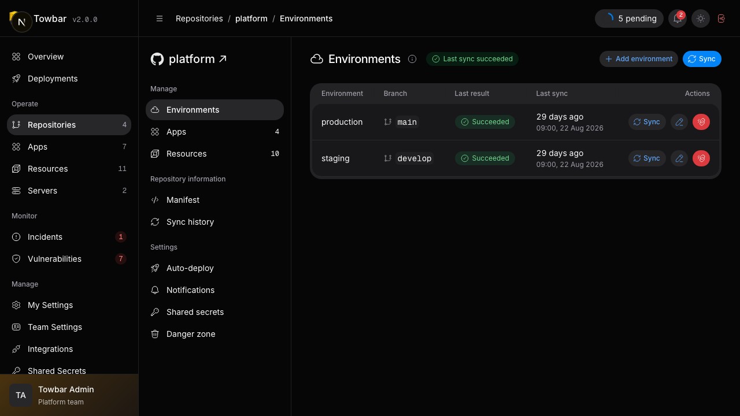Click production row Succeeded status badge
Screen dimensions: 740x416
[x=485, y=122]
